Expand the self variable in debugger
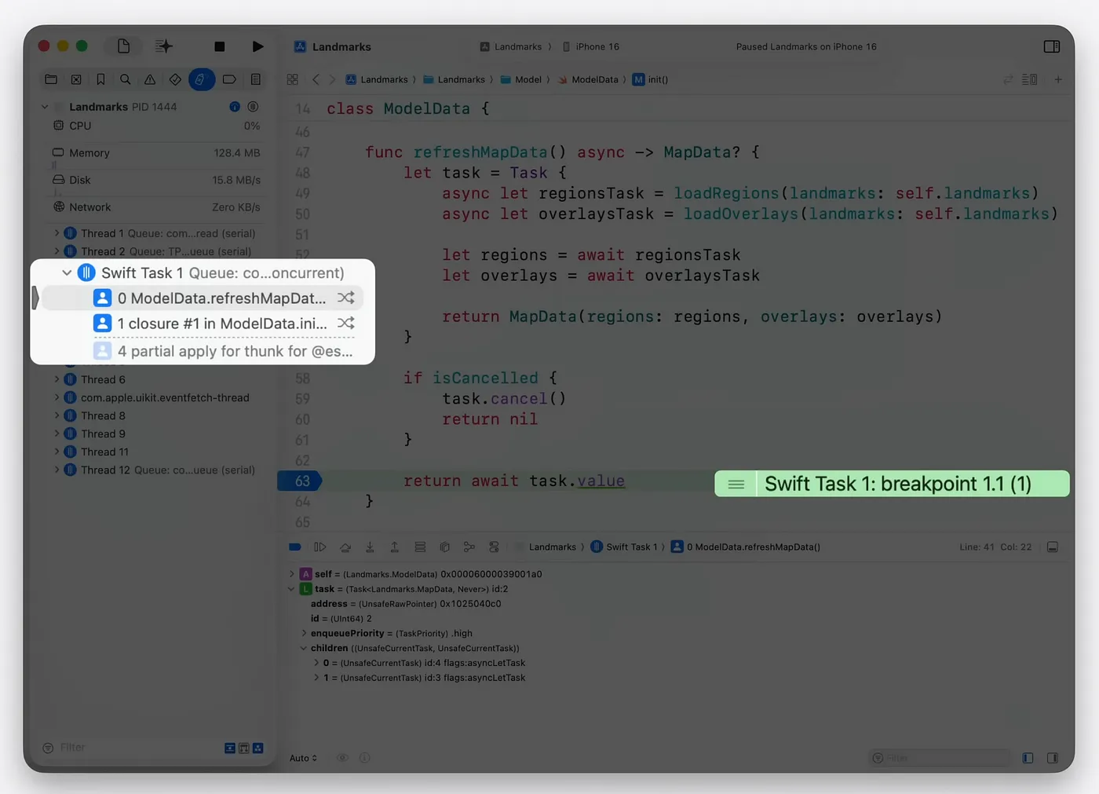Viewport: 1099px width, 794px height. [291, 574]
